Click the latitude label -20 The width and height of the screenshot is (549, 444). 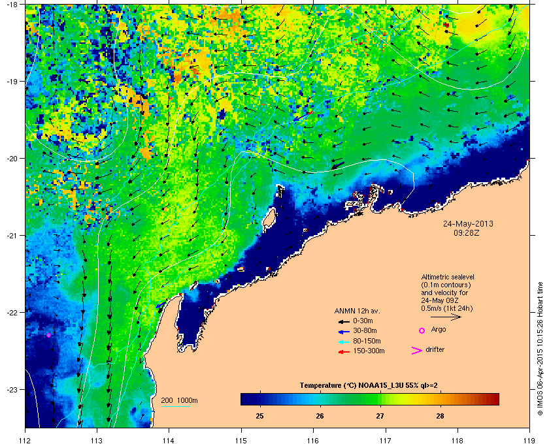click(x=12, y=158)
